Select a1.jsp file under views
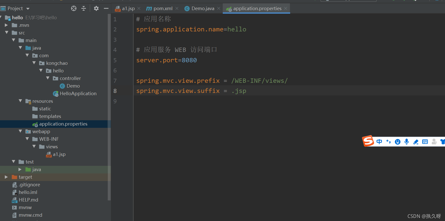Screen dimensions: 445x221 pyautogui.click(x=59, y=154)
